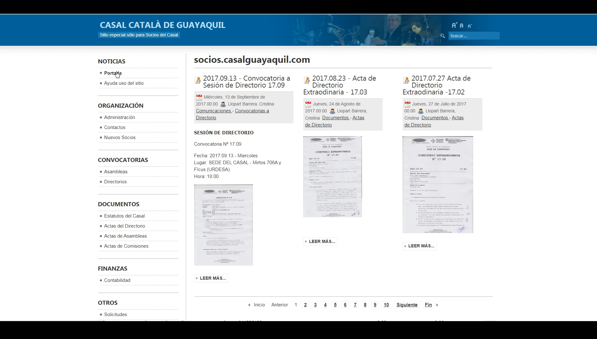Click the reset font size icon

pyautogui.click(x=462, y=26)
